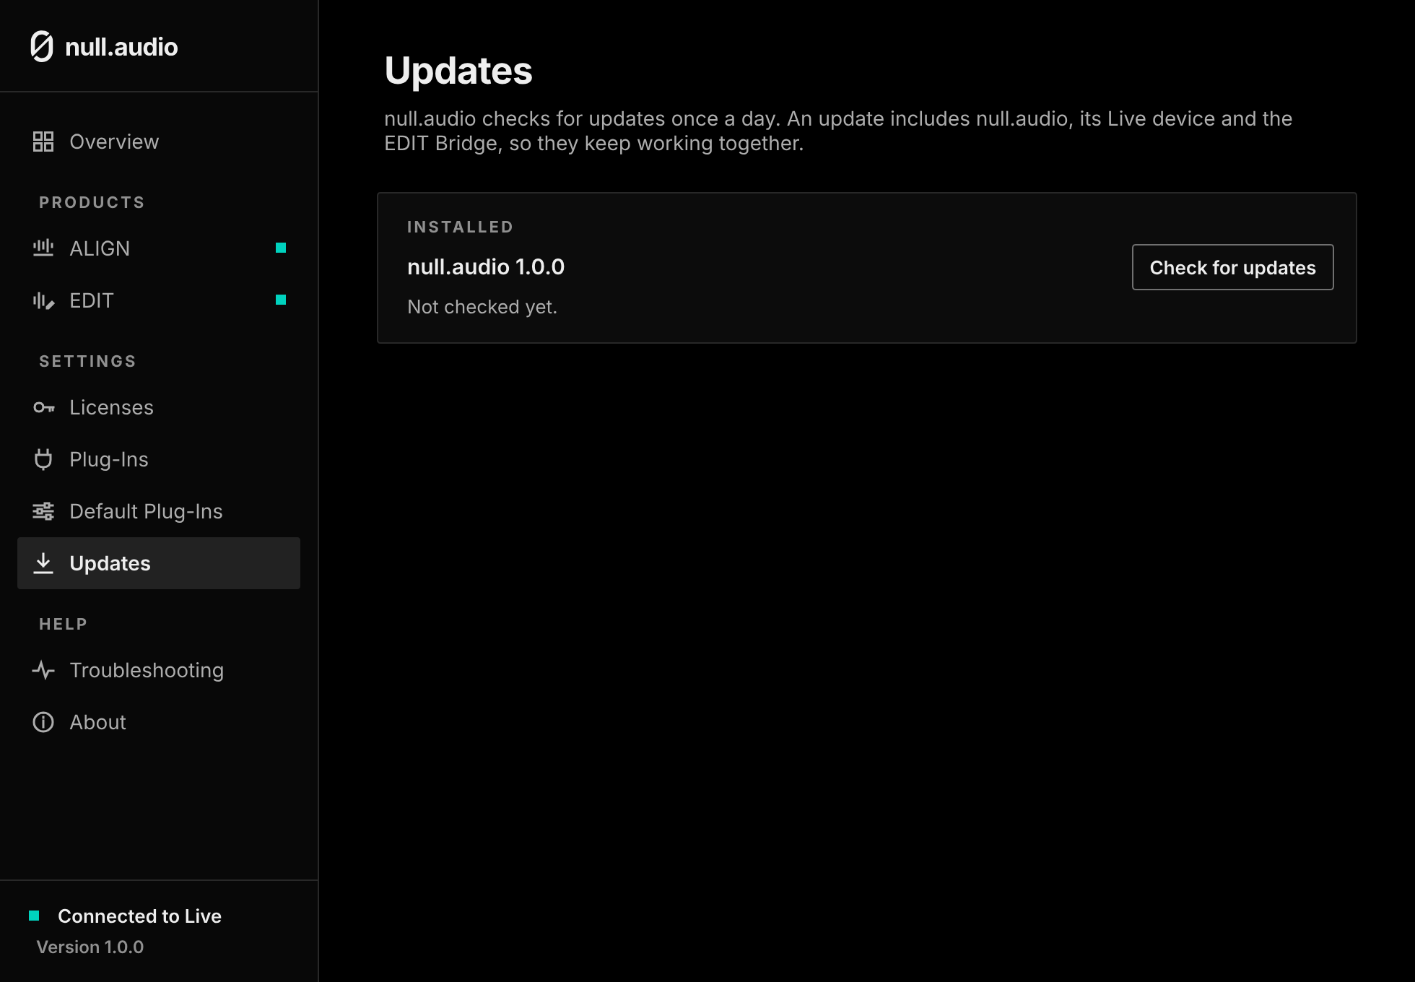Click the null.audio wordmark in the header
The image size is (1415, 982).
point(121,47)
